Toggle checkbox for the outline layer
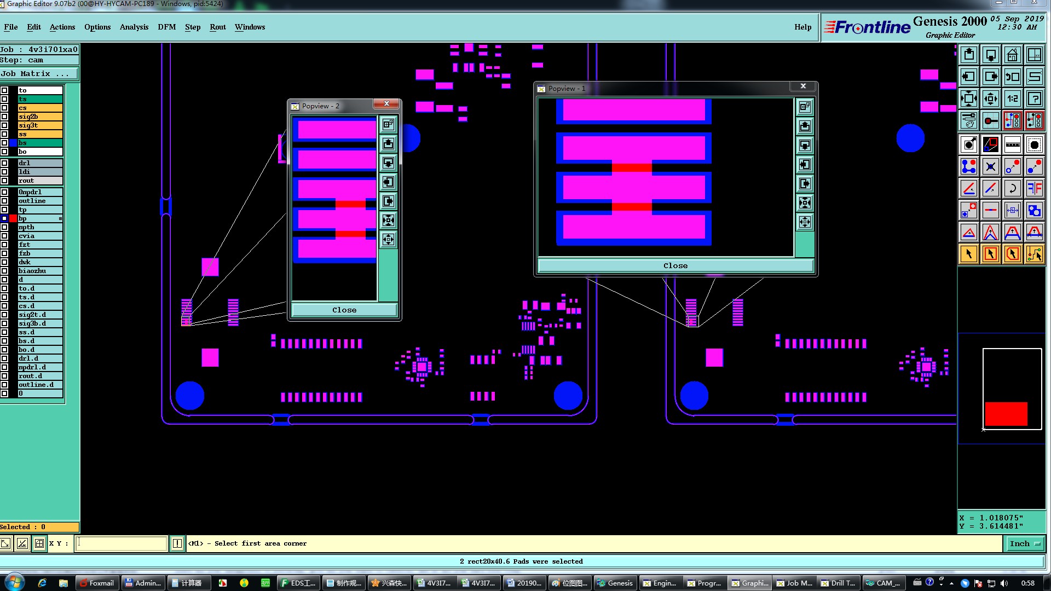 coord(4,201)
